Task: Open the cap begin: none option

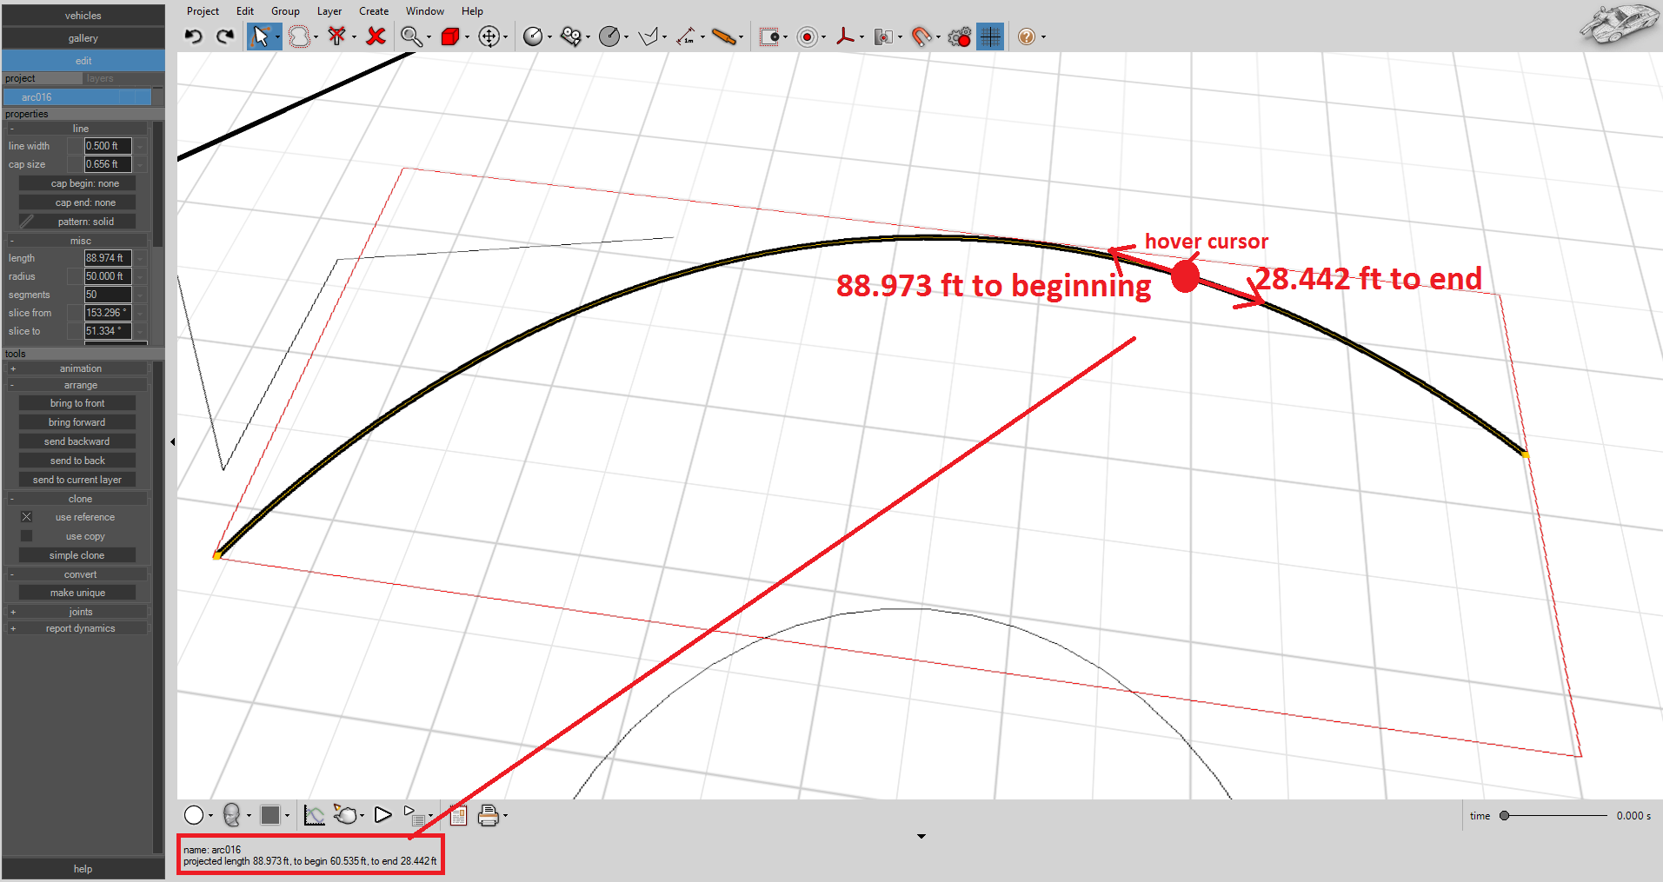Action: (x=77, y=183)
